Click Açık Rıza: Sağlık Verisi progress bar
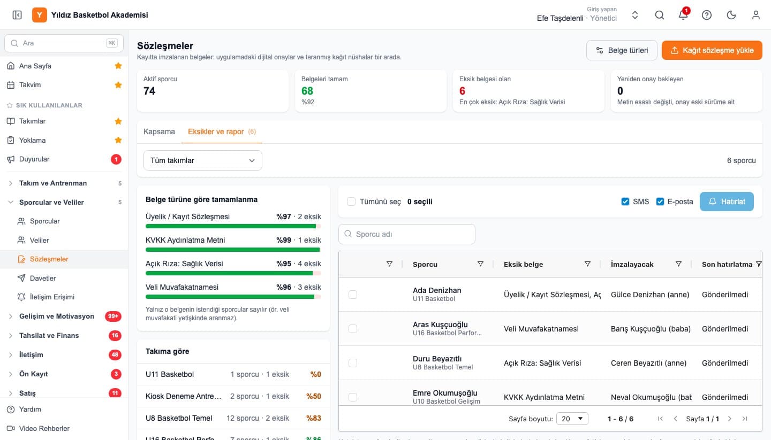This screenshot has width=771, height=440. tap(233, 273)
